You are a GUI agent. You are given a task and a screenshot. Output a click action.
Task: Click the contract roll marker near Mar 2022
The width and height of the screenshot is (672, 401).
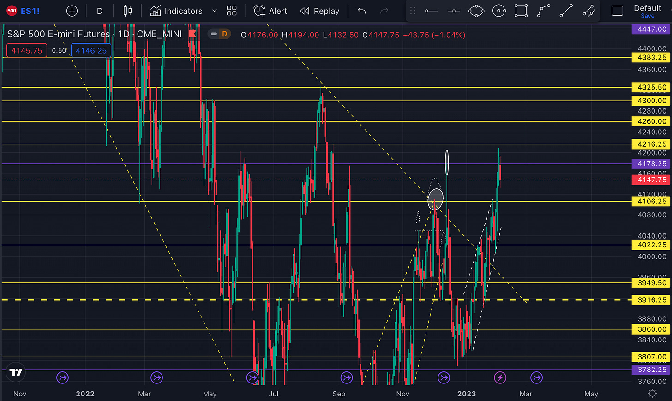click(x=157, y=378)
